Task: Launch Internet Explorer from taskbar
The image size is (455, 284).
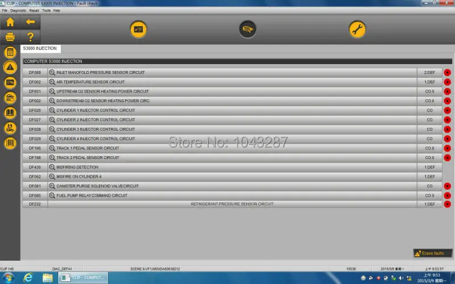Action: (28, 278)
